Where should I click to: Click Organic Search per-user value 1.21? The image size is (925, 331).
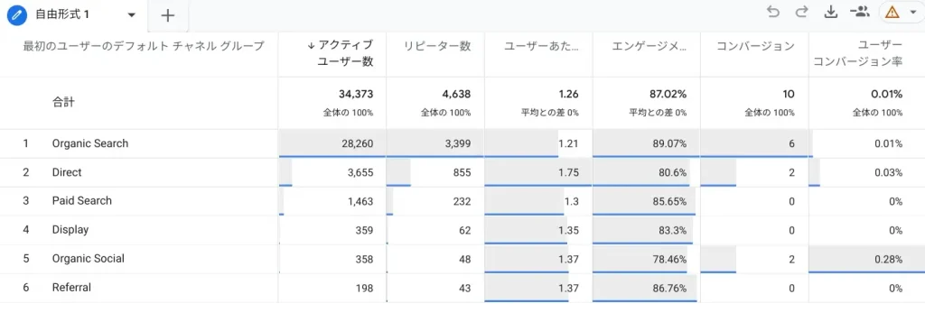coord(569,143)
